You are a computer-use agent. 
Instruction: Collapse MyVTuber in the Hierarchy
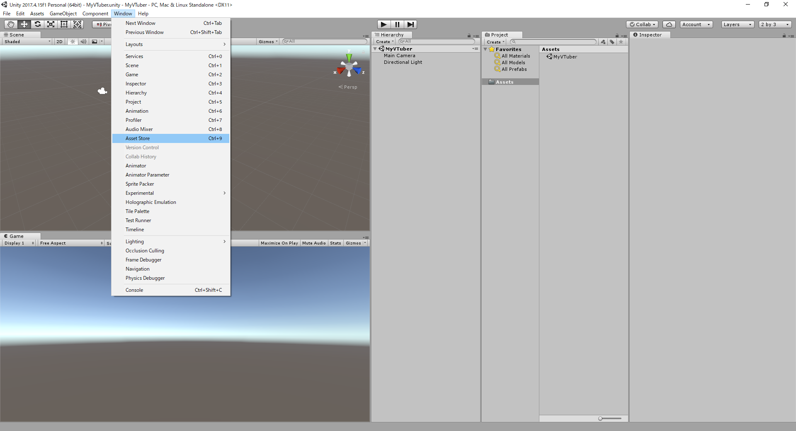[376, 48]
